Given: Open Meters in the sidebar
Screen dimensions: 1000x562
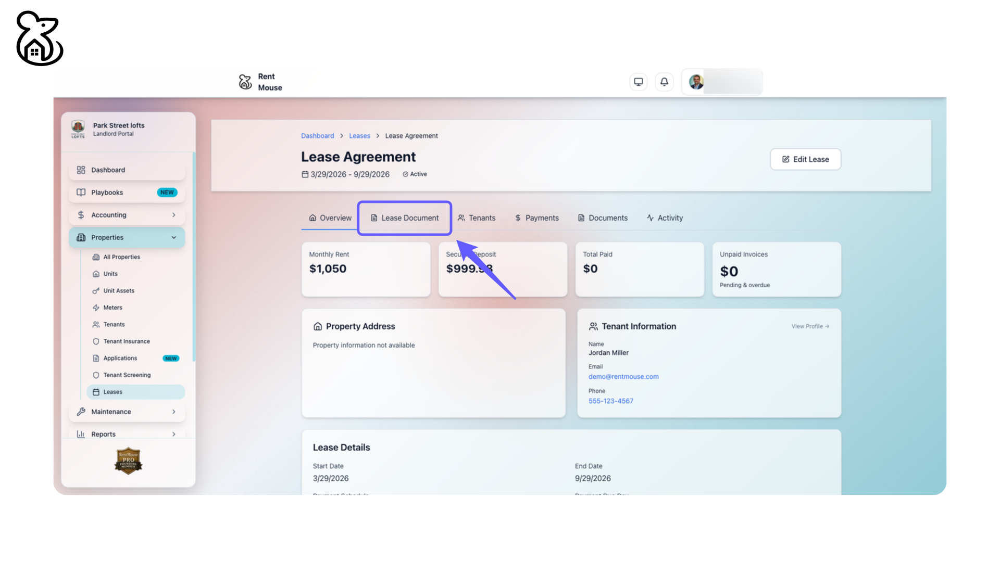Looking at the screenshot, I should pyautogui.click(x=113, y=308).
